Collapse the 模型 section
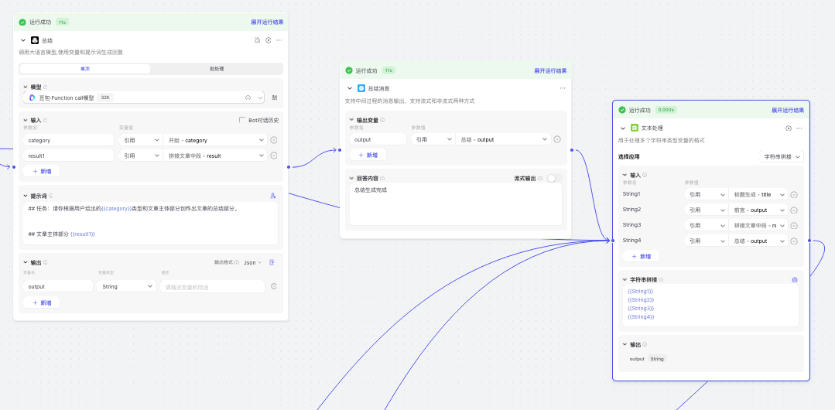835x410 pixels. (x=26, y=87)
